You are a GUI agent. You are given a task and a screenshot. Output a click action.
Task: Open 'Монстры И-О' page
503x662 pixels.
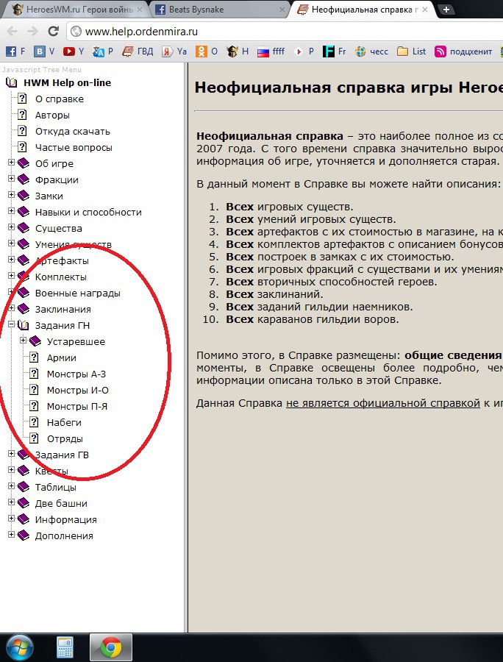click(78, 390)
